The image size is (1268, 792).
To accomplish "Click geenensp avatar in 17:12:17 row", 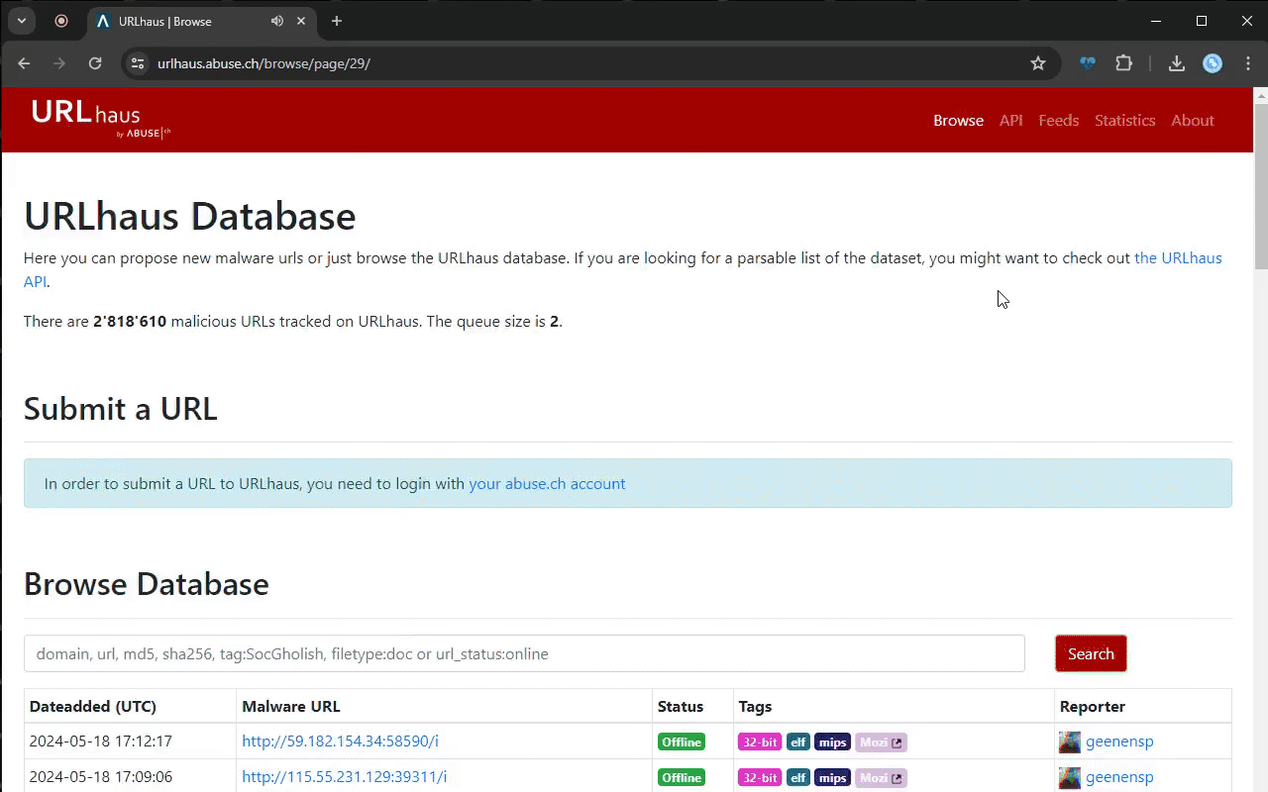I will click(x=1070, y=742).
